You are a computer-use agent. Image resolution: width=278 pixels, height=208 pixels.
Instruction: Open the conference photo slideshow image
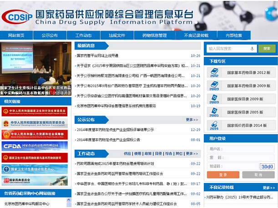click(x=35, y=69)
